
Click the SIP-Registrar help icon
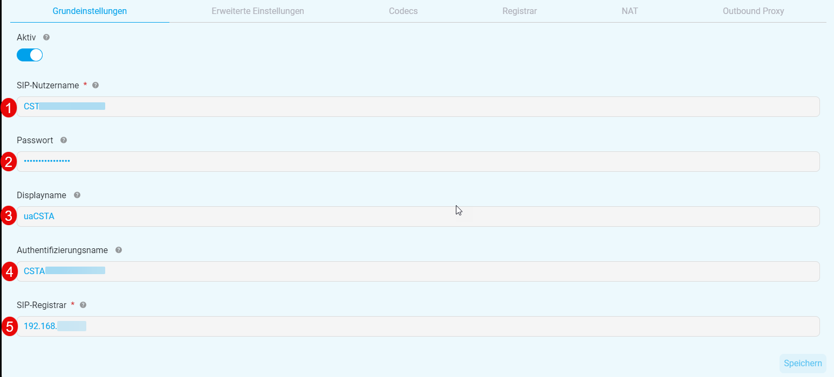point(83,305)
